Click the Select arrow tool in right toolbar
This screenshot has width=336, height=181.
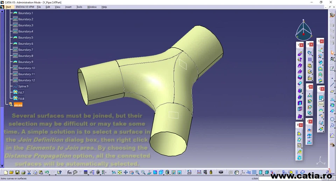[332, 53]
